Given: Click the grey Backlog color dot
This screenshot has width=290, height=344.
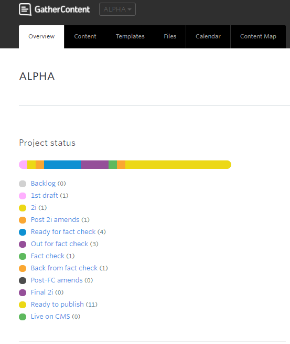Looking at the screenshot, I should click(x=23, y=184).
